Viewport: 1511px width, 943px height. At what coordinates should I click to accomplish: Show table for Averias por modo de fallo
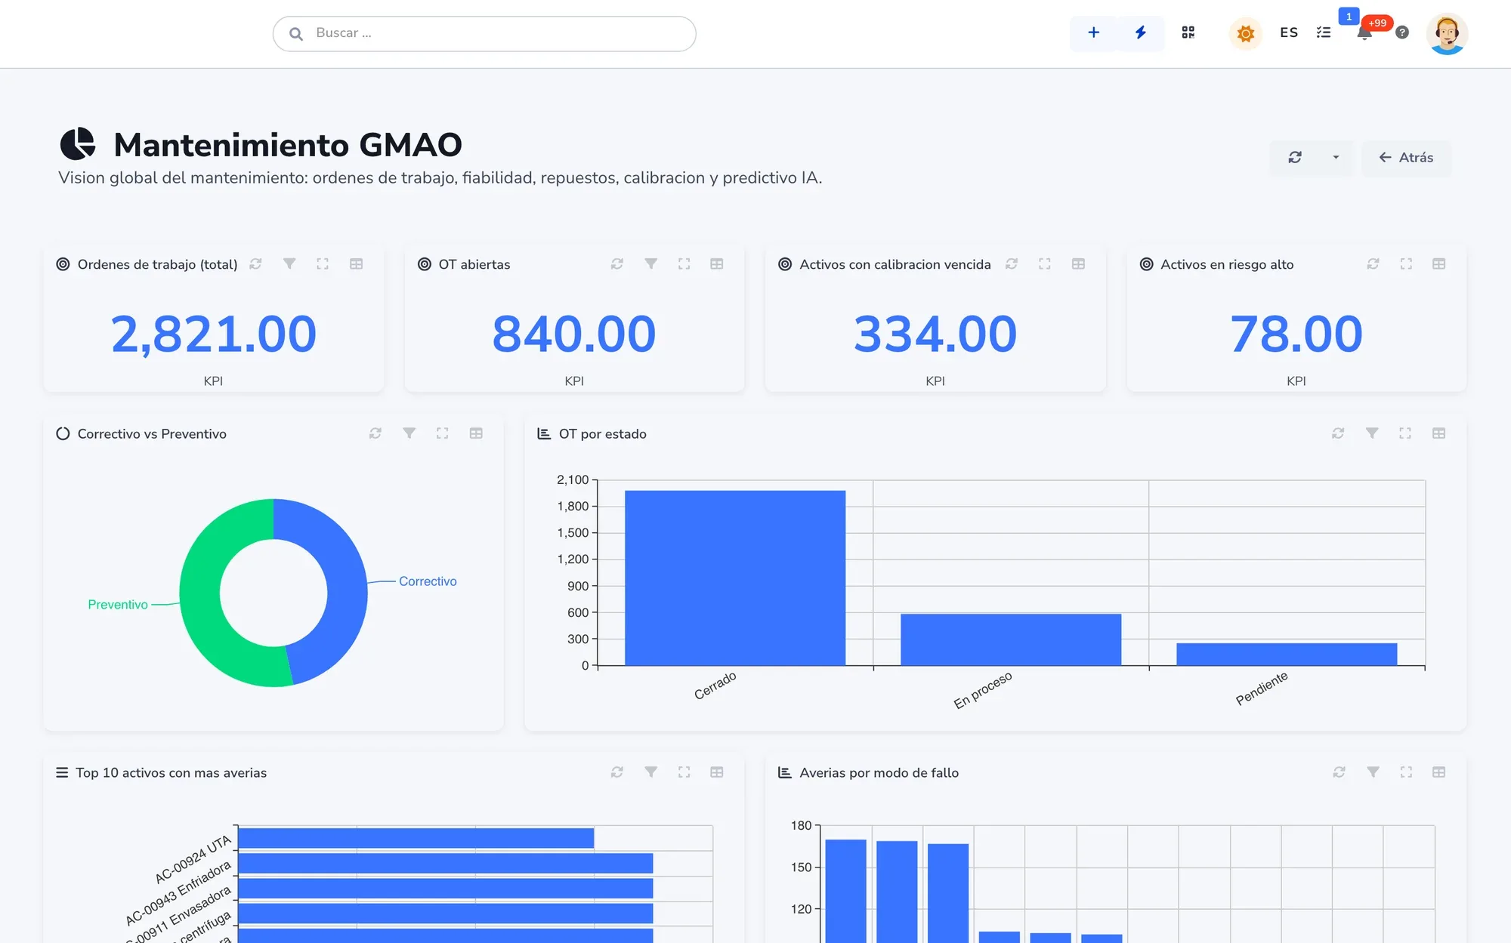point(1439,772)
